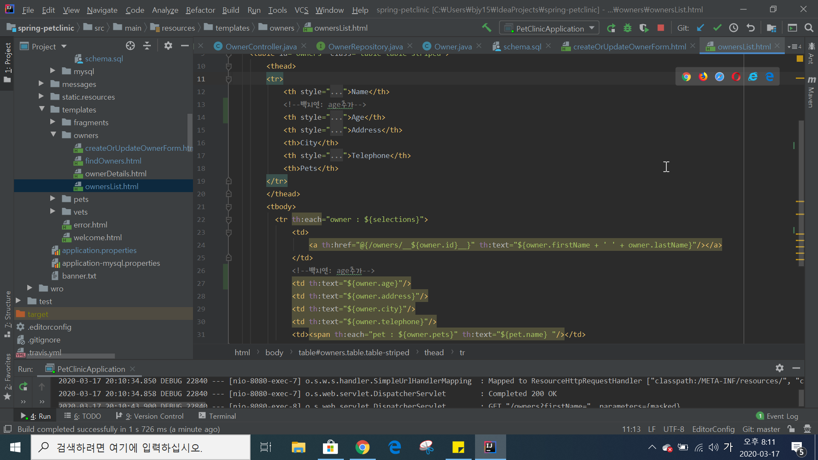Switch to OwnerController.java editor tab
The width and height of the screenshot is (818, 460).
261,46
